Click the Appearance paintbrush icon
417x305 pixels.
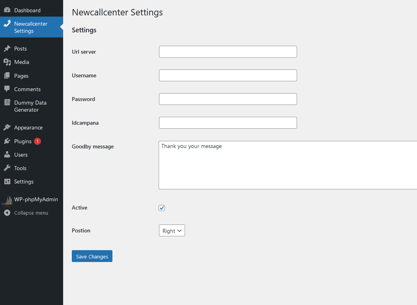(x=7, y=127)
